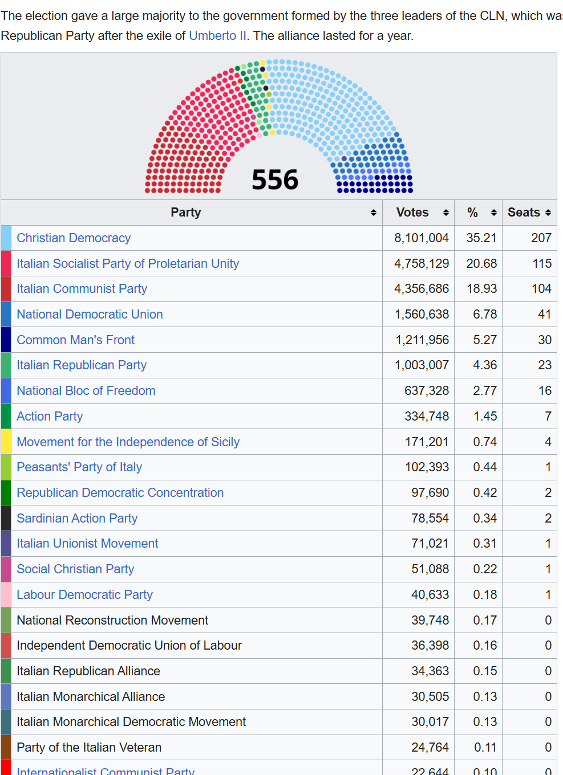563x775 pixels.
Task: Open the Umberto II link
Action: pyautogui.click(x=217, y=36)
